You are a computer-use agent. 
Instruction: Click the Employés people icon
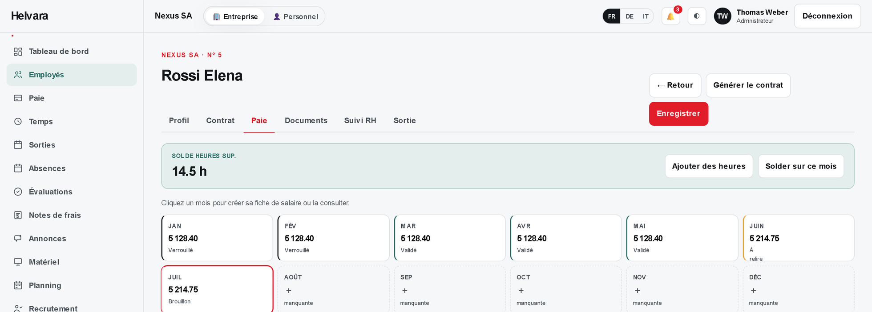(18, 75)
